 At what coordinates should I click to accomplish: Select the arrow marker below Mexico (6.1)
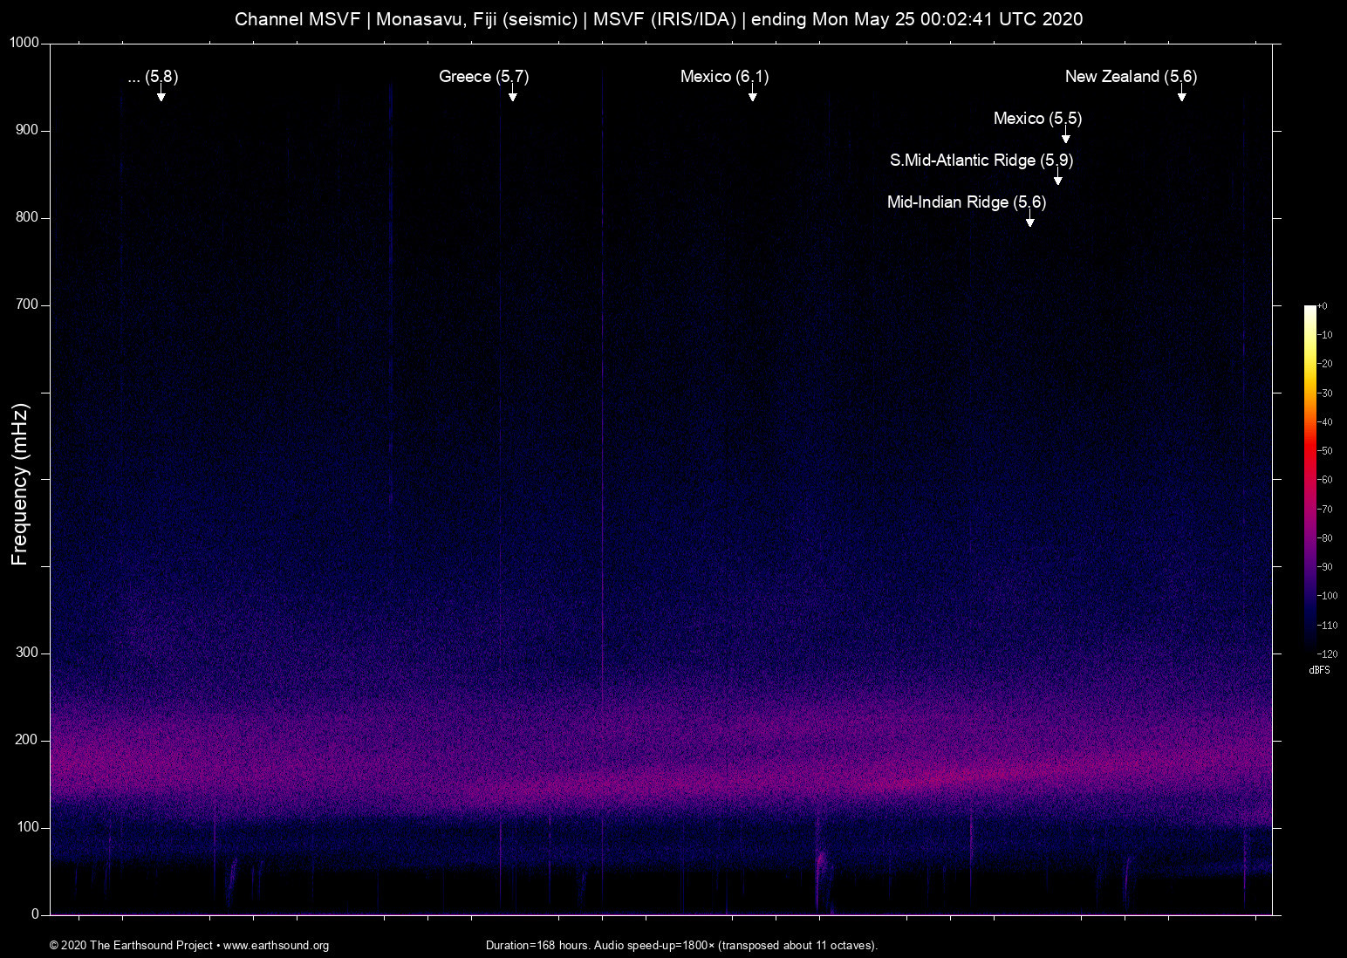752,94
